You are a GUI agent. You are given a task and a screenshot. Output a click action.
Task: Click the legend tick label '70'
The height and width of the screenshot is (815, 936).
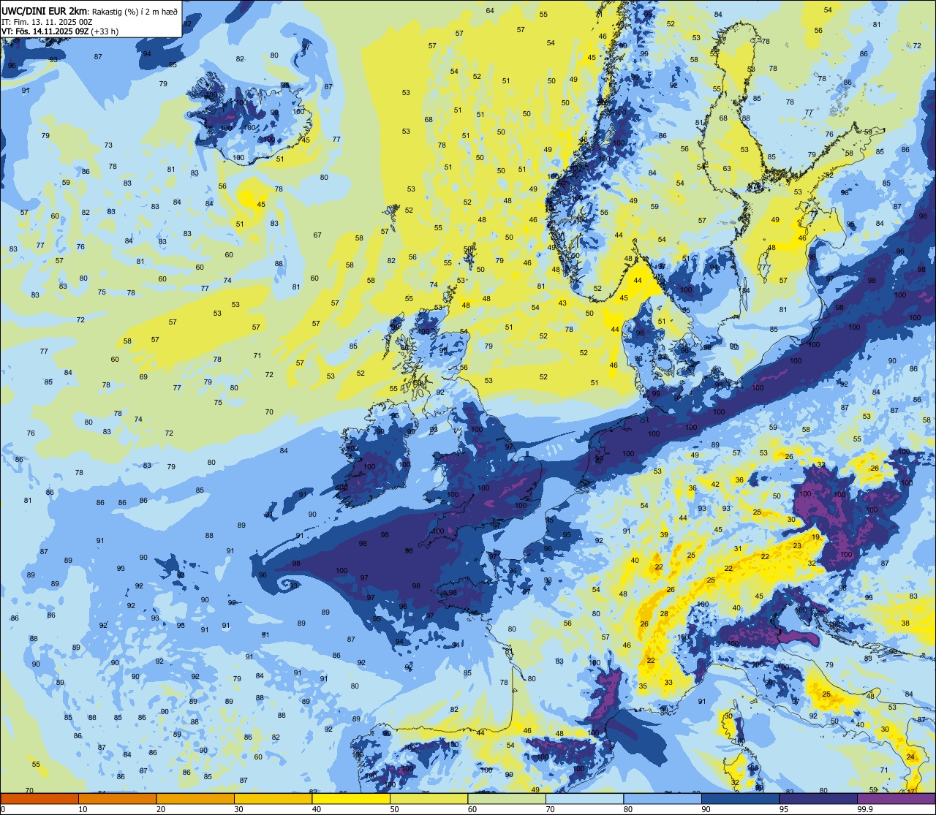click(x=550, y=809)
